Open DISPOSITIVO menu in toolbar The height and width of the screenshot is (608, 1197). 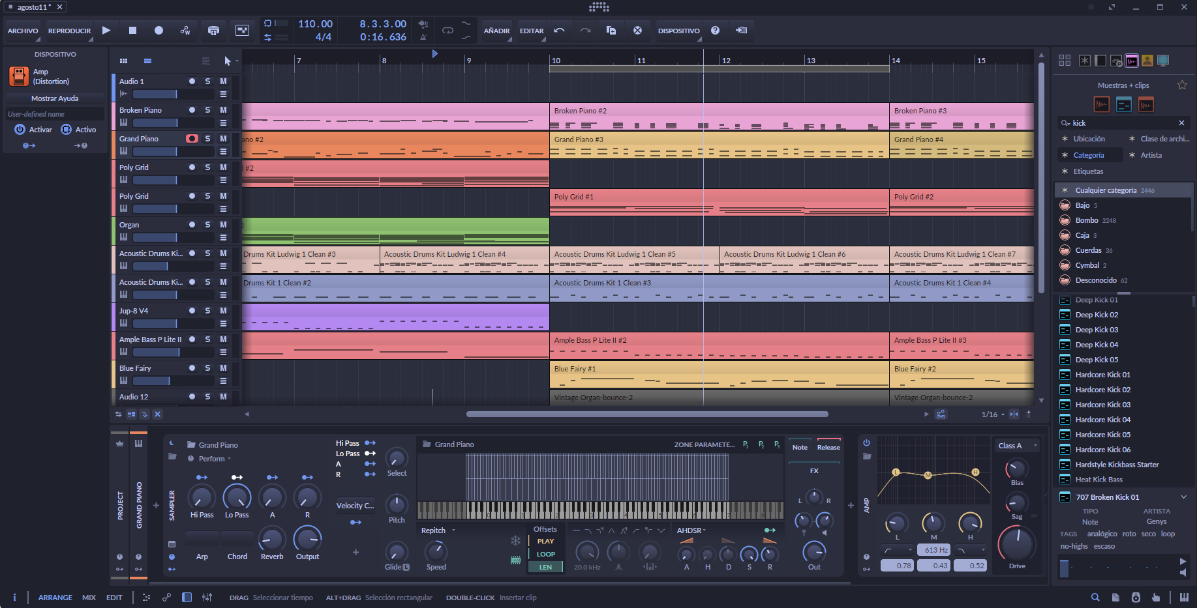pos(678,31)
